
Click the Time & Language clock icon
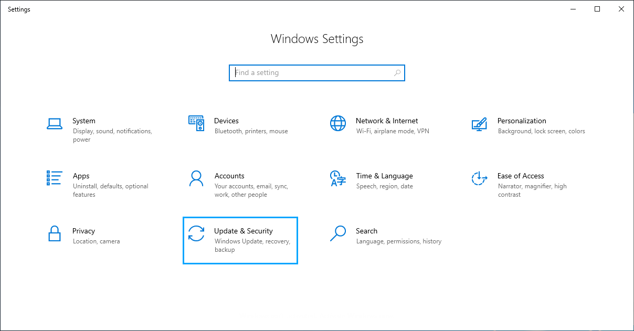pos(338,178)
